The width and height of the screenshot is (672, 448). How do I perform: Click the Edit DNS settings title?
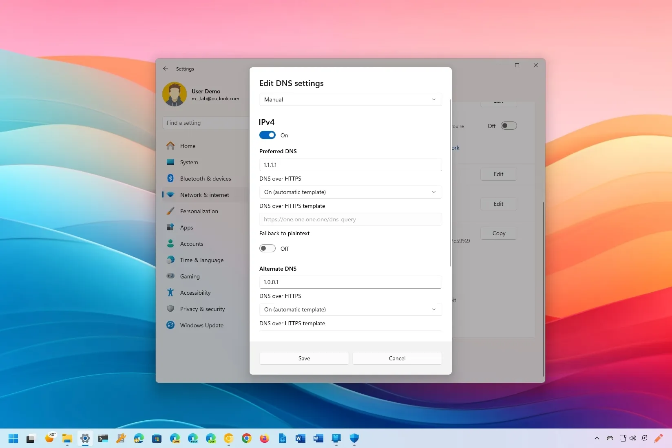pyautogui.click(x=292, y=83)
